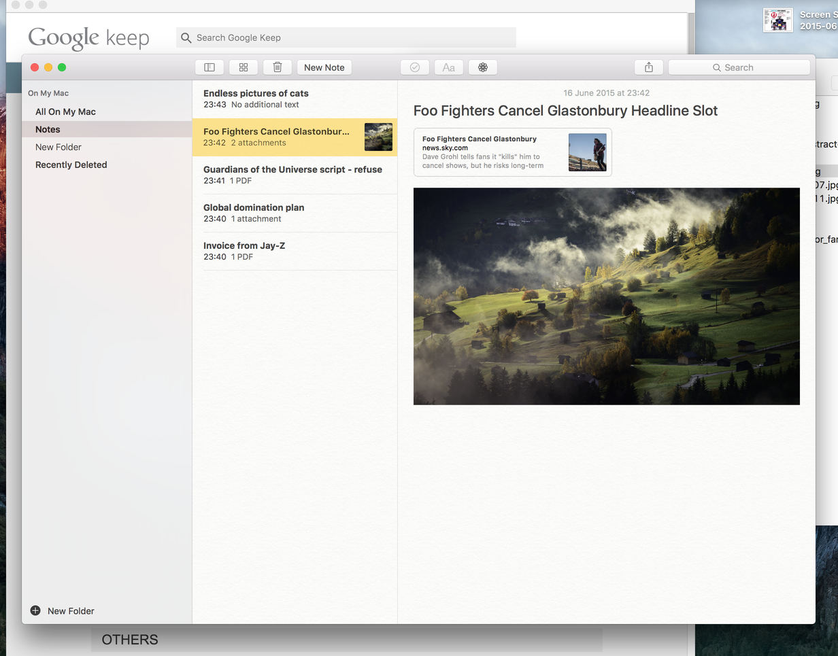Add a folder with plus New Folder button
This screenshot has height=656, width=838.
pos(63,610)
